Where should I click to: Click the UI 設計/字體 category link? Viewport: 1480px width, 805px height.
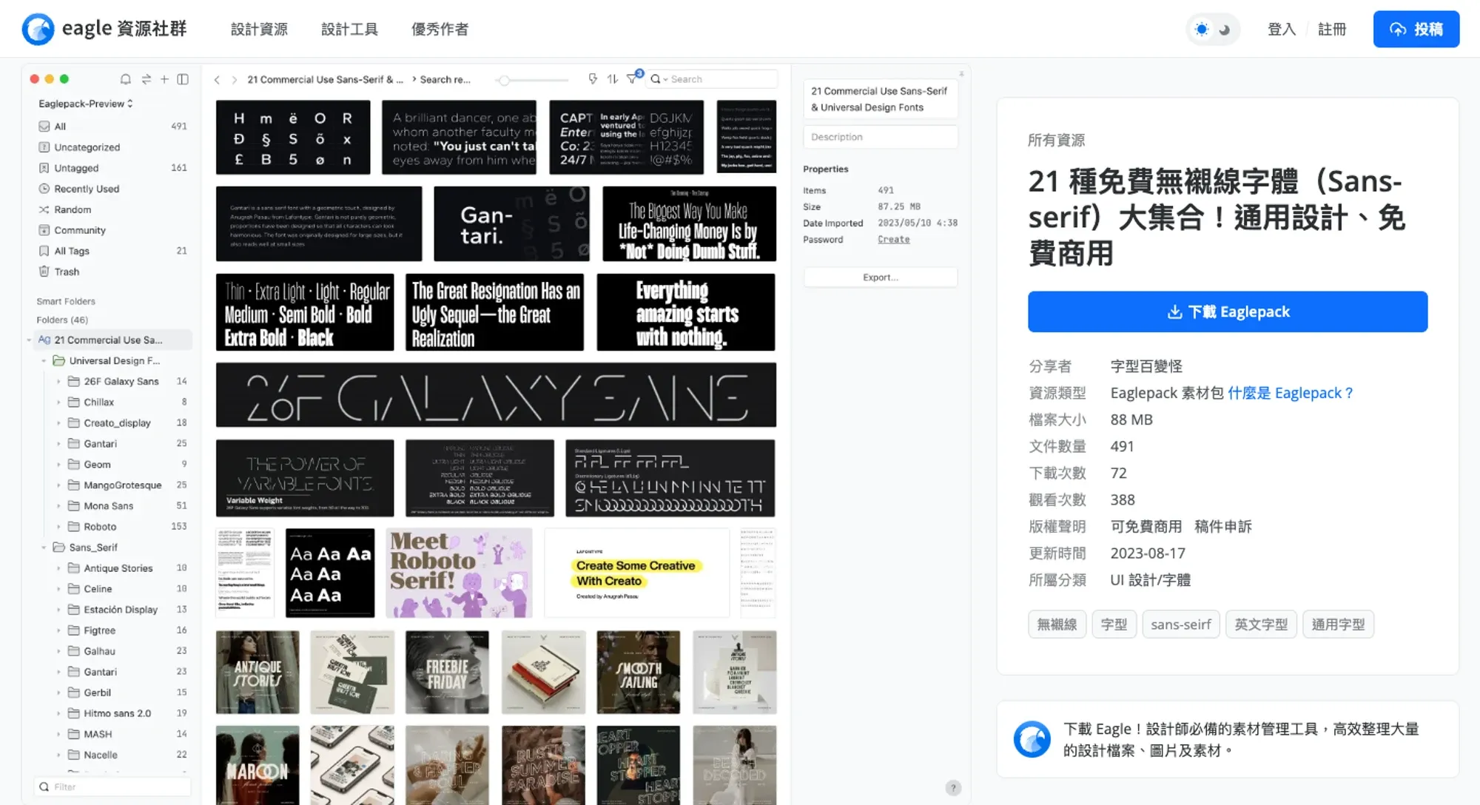coord(1151,580)
